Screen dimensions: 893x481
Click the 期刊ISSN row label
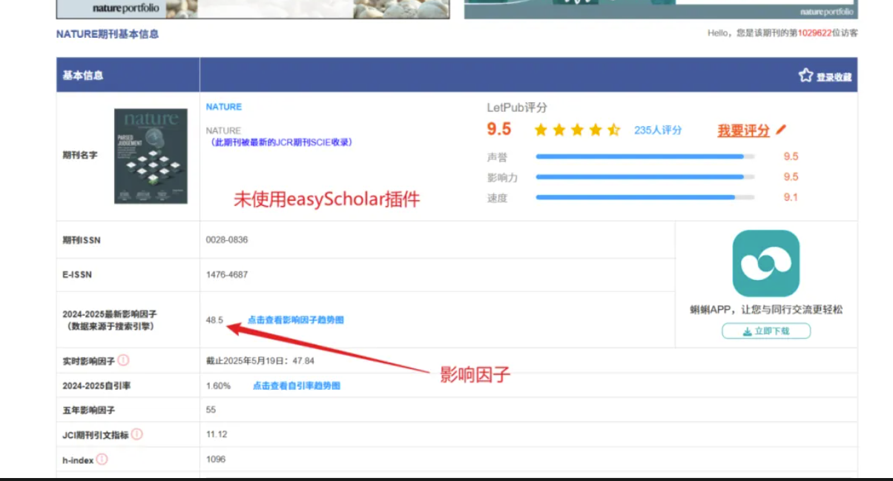82,240
